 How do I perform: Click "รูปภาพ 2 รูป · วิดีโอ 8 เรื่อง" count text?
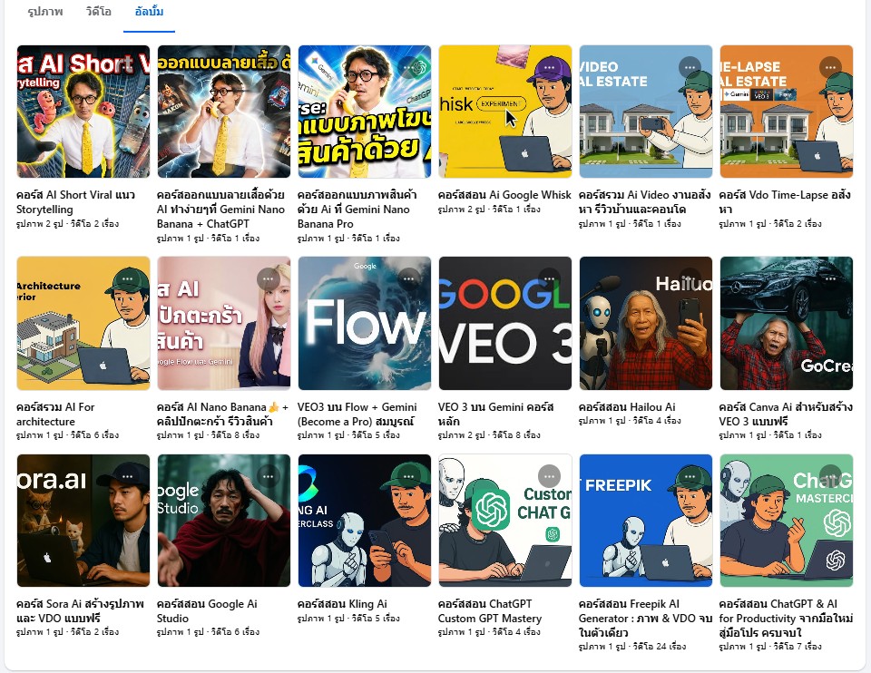pos(489,434)
